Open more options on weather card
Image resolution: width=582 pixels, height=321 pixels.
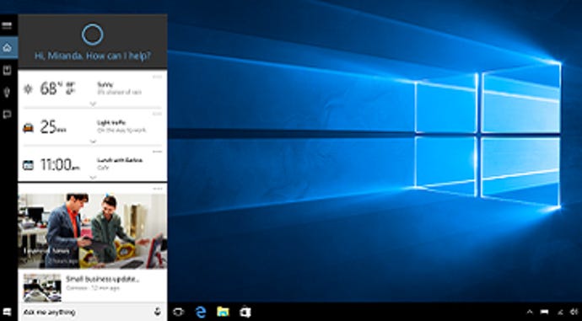158,78
